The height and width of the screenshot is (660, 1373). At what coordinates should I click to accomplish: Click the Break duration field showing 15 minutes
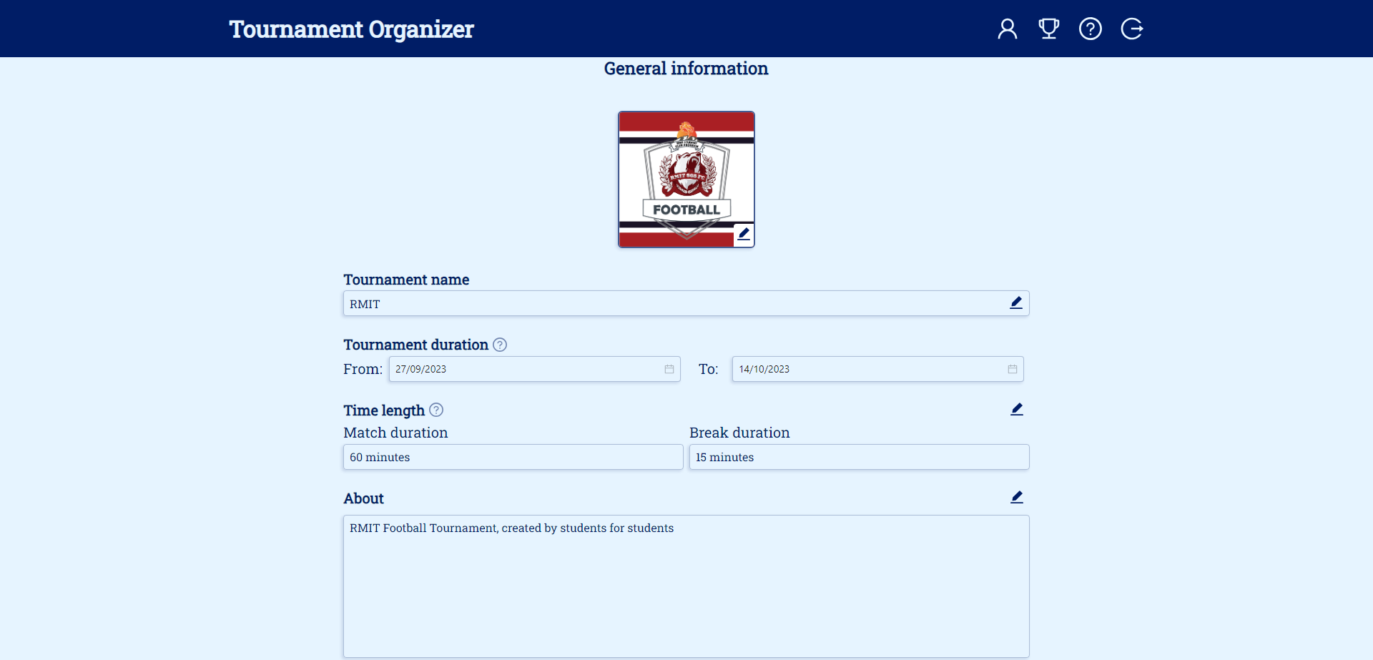click(x=859, y=457)
